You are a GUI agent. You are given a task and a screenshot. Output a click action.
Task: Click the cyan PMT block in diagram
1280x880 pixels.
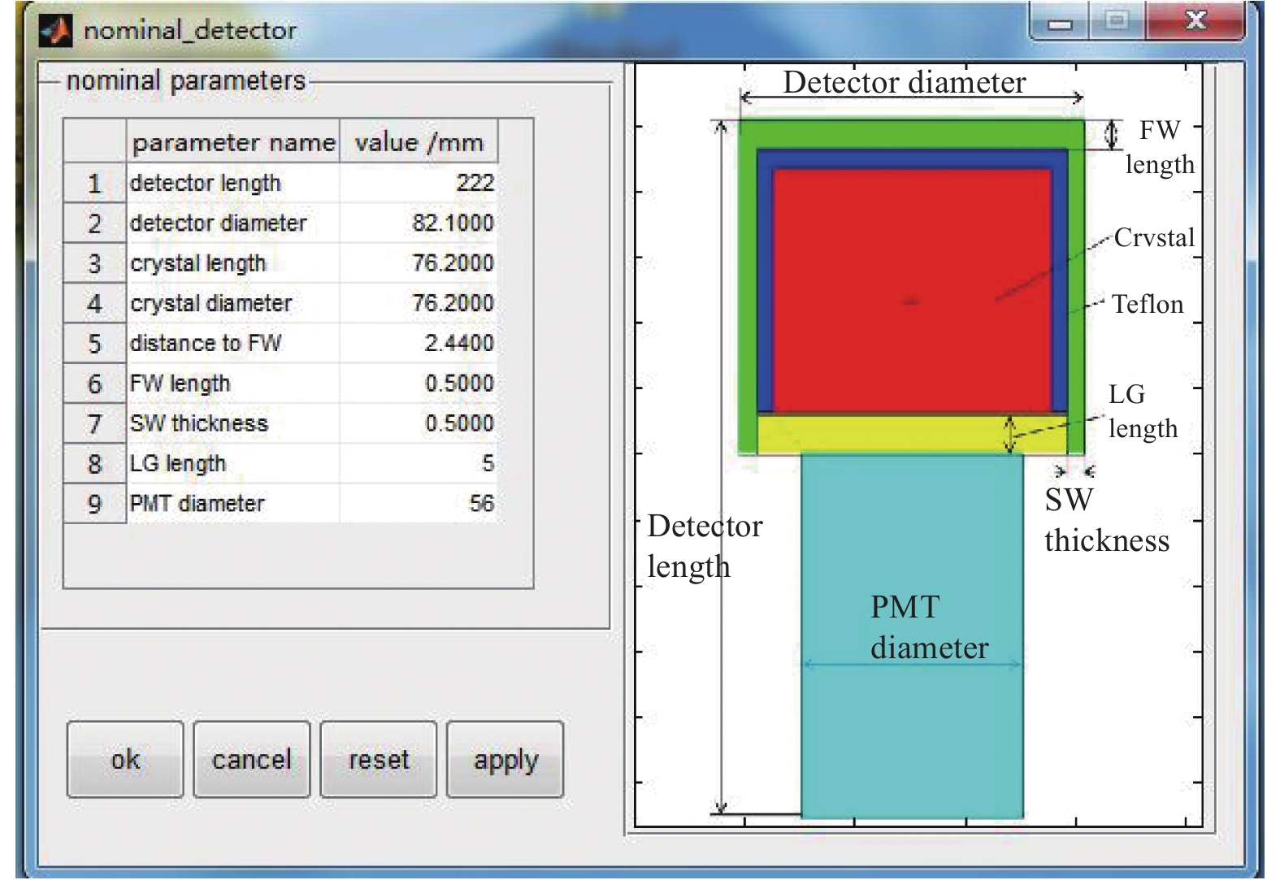coord(911,731)
